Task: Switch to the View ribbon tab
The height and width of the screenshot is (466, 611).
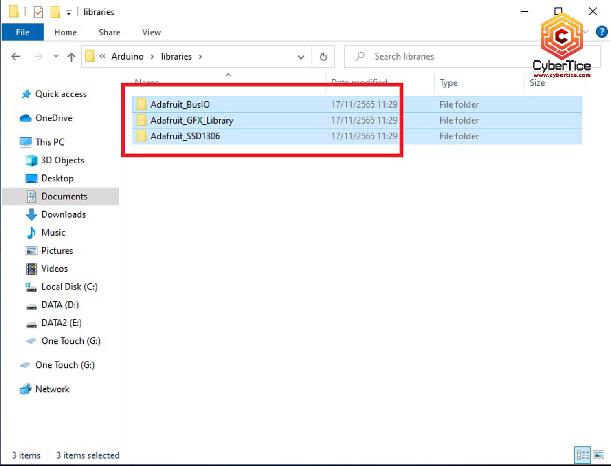Action: click(151, 32)
